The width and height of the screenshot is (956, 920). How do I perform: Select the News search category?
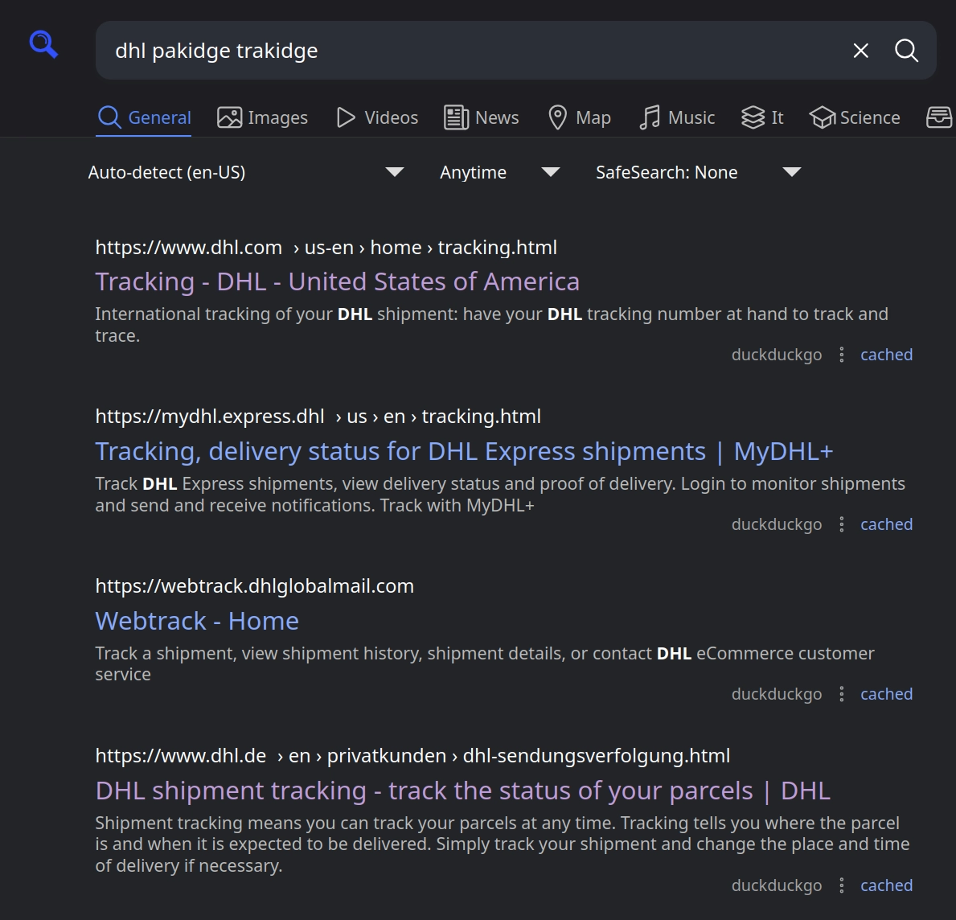click(x=481, y=117)
